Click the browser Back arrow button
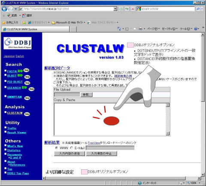Image resolution: width=206 pixels, height=186 pixels. pyautogui.click(x=4, y=9)
